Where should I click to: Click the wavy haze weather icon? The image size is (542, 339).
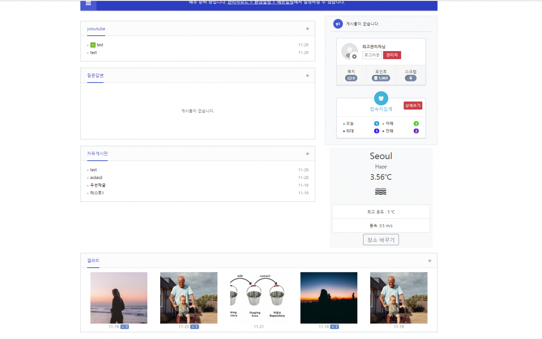coord(381,192)
